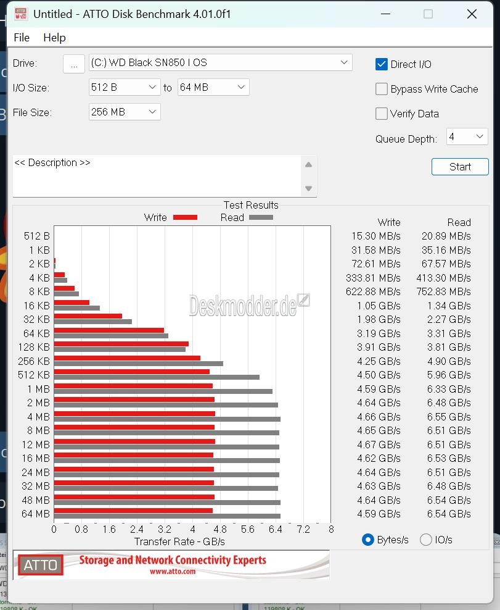500x610 pixels.
Task: Click the description scroll up arrow
Action: (308, 165)
